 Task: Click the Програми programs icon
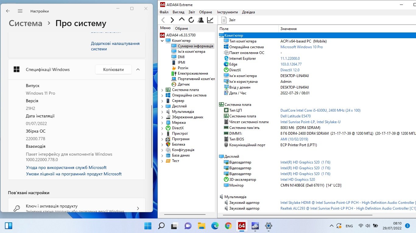168,139
